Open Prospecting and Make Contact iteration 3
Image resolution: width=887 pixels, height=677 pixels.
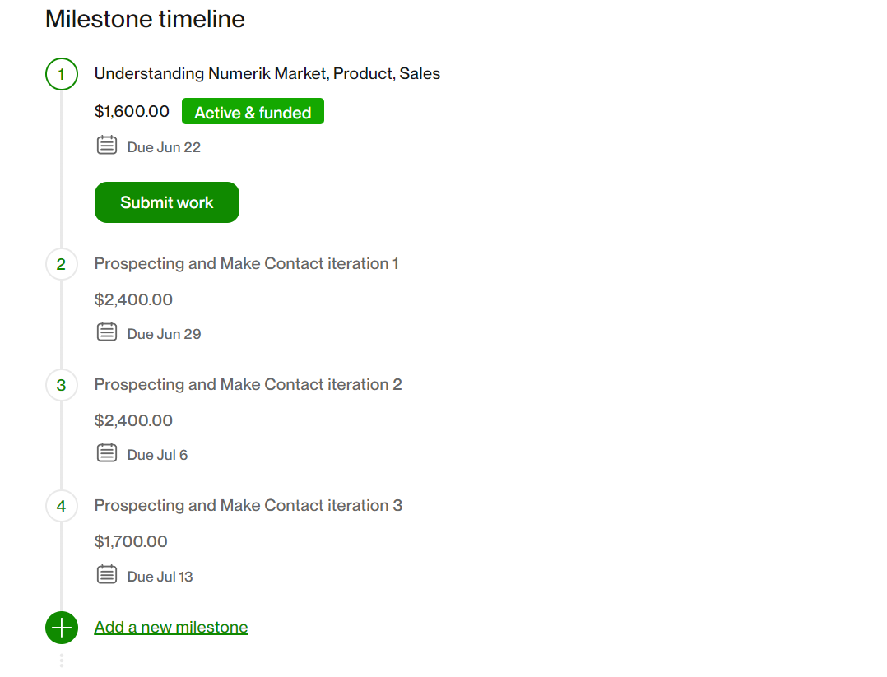coord(248,506)
